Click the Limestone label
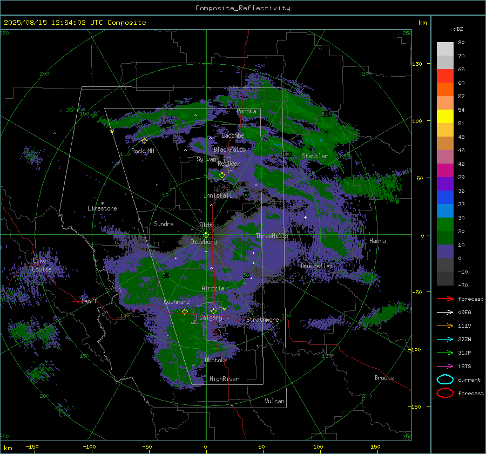486x454 pixels. [x=102, y=208]
